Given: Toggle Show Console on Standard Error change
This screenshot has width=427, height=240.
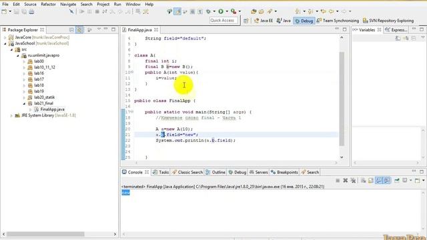Looking at the screenshot, I should click(x=387, y=181).
